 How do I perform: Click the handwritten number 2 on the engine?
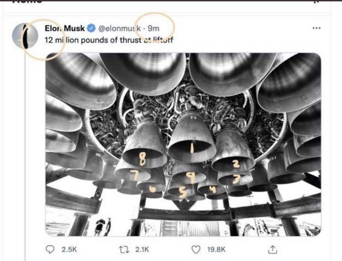pos(236,164)
